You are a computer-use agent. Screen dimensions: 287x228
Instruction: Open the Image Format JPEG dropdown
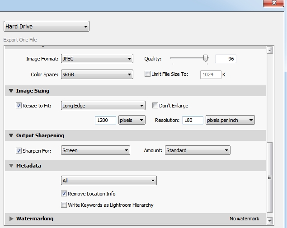click(97, 59)
